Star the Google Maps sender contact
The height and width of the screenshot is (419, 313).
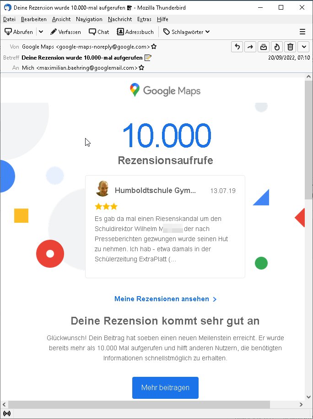point(154,47)
